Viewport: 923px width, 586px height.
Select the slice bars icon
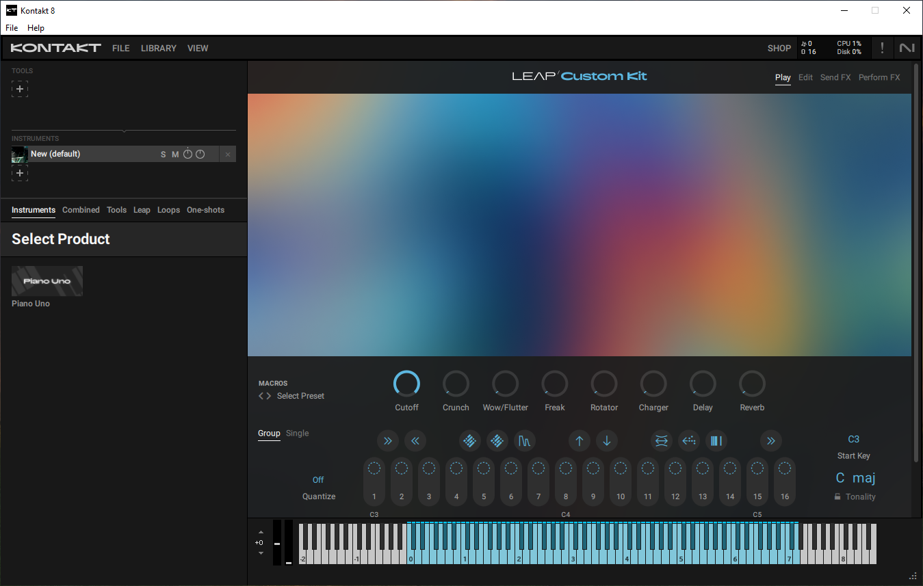point(716,441)
